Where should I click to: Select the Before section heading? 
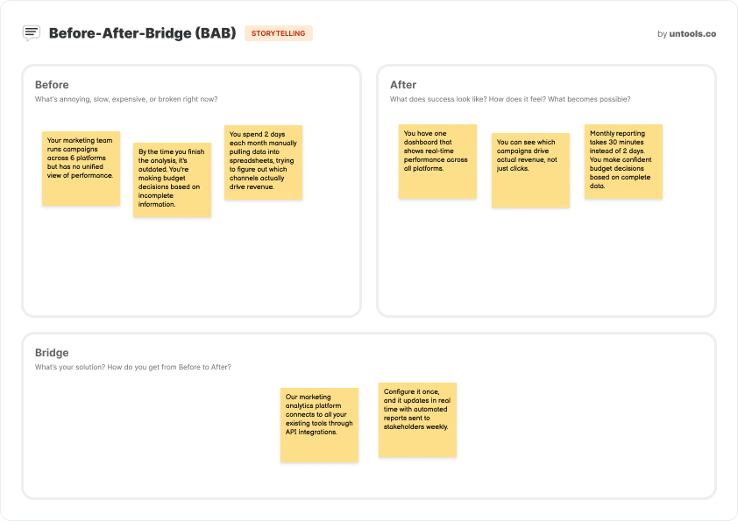tap(52, 85)
